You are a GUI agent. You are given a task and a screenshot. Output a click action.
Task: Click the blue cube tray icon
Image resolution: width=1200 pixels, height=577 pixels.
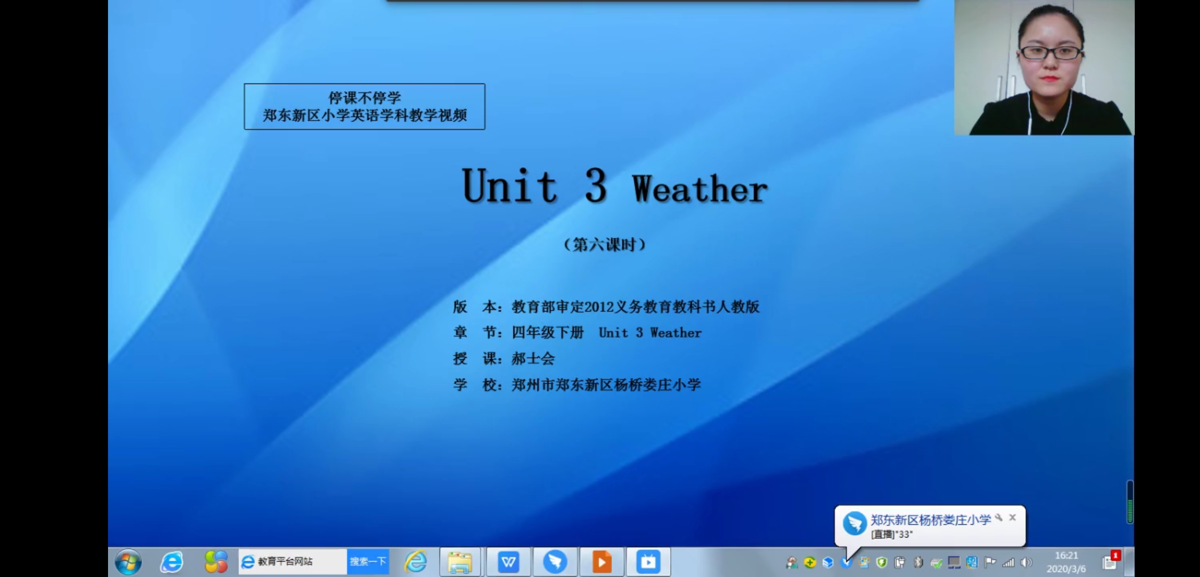point(828,562)
